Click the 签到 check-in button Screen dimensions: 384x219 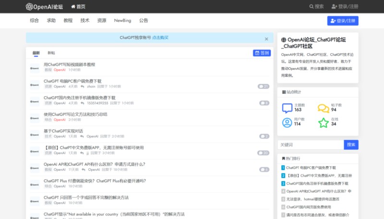[262, 53]
